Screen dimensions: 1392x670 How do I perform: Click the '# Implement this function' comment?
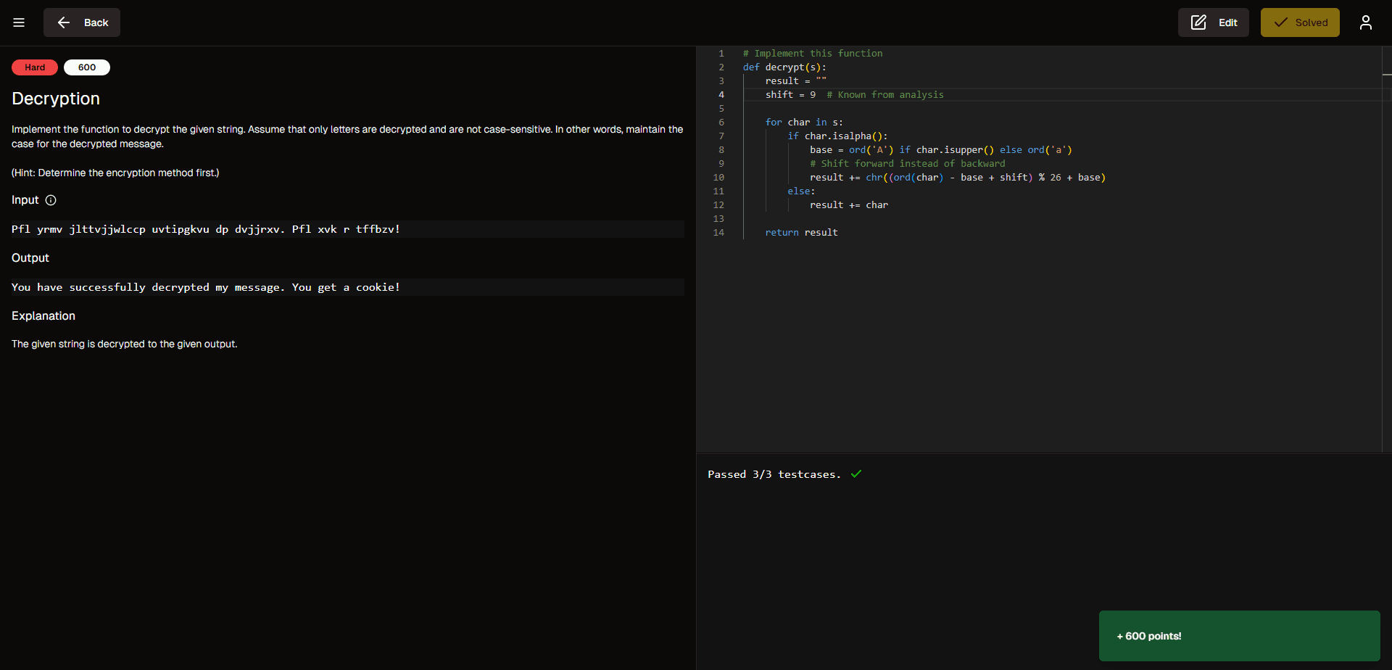[x=813, y=54]
